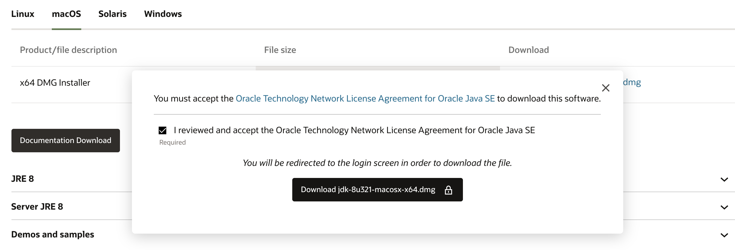Click the 'I reviewed and accept' checkbox label
Viewport: 735px width, 250px height.
click(354, 130)
